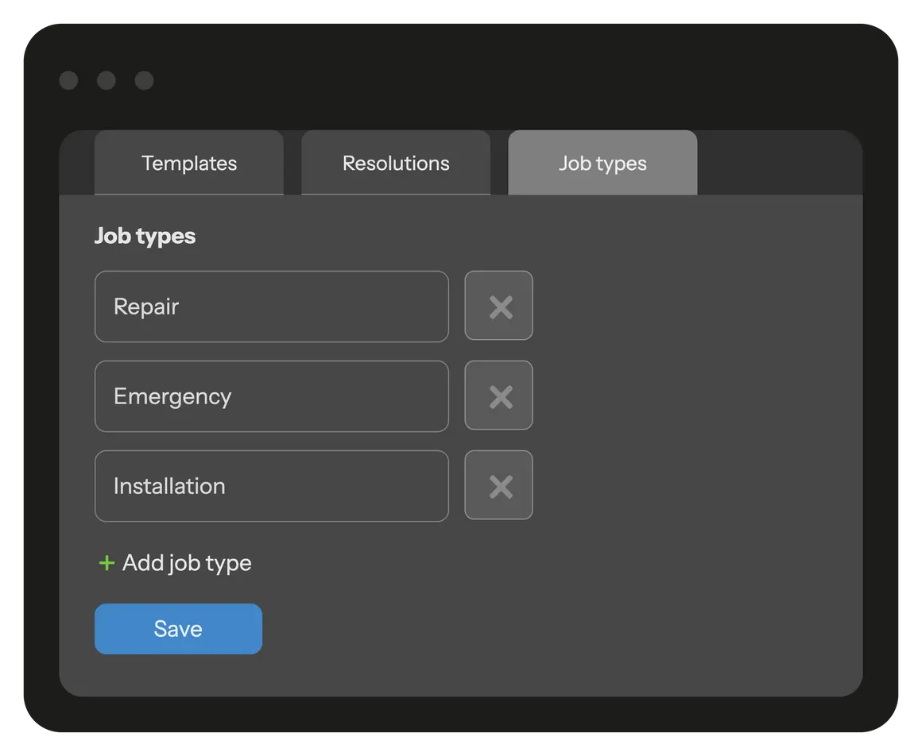
Task: Click the bold Job types heading
Action: point(145,236)
